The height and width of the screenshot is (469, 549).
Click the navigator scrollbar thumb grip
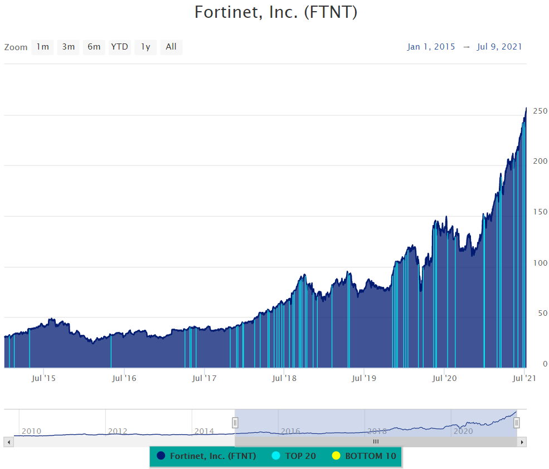(x=376, y=442)
